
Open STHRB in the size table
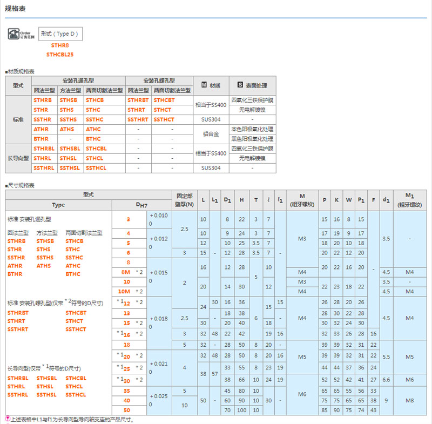17,241
